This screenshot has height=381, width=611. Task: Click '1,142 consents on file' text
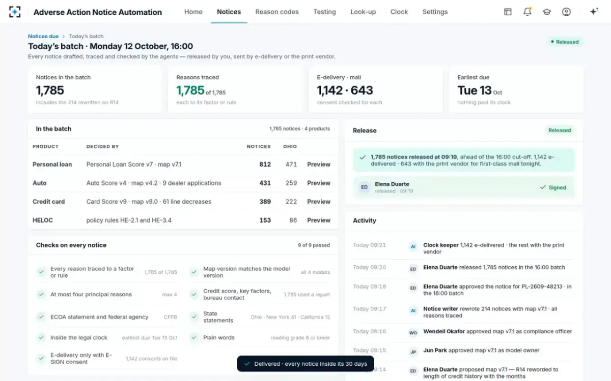pos(151,359)
